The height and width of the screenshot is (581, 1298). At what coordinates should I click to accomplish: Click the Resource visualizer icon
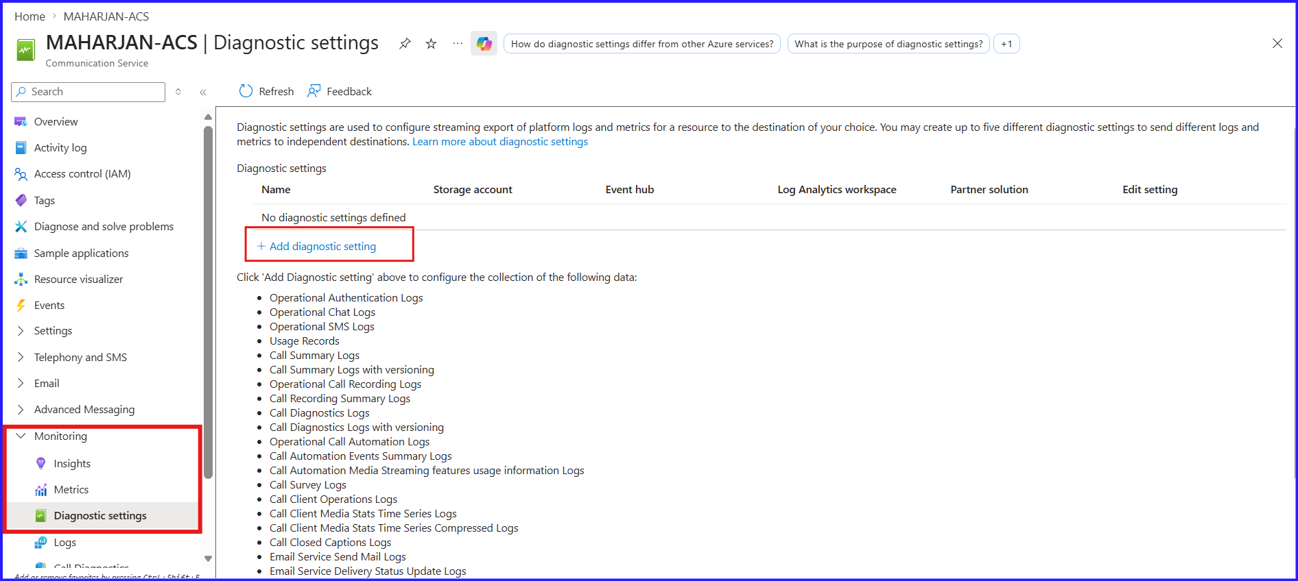pos(21,279)
